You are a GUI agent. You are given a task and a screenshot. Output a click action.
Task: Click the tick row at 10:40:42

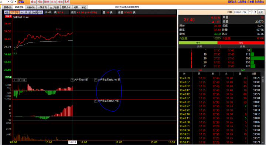pyautogui.click(x=220, y=94)
